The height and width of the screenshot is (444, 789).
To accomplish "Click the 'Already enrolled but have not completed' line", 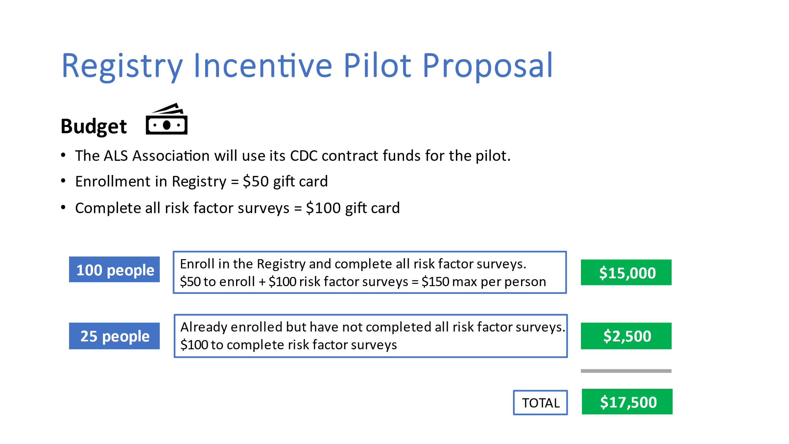I will 372,327.
